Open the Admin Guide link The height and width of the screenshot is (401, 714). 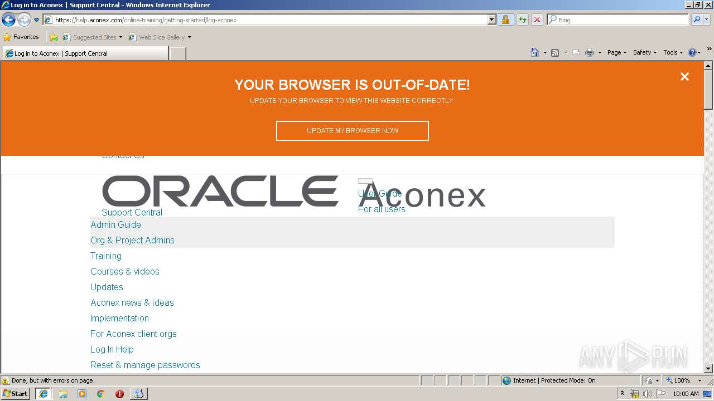pos(115,224)
